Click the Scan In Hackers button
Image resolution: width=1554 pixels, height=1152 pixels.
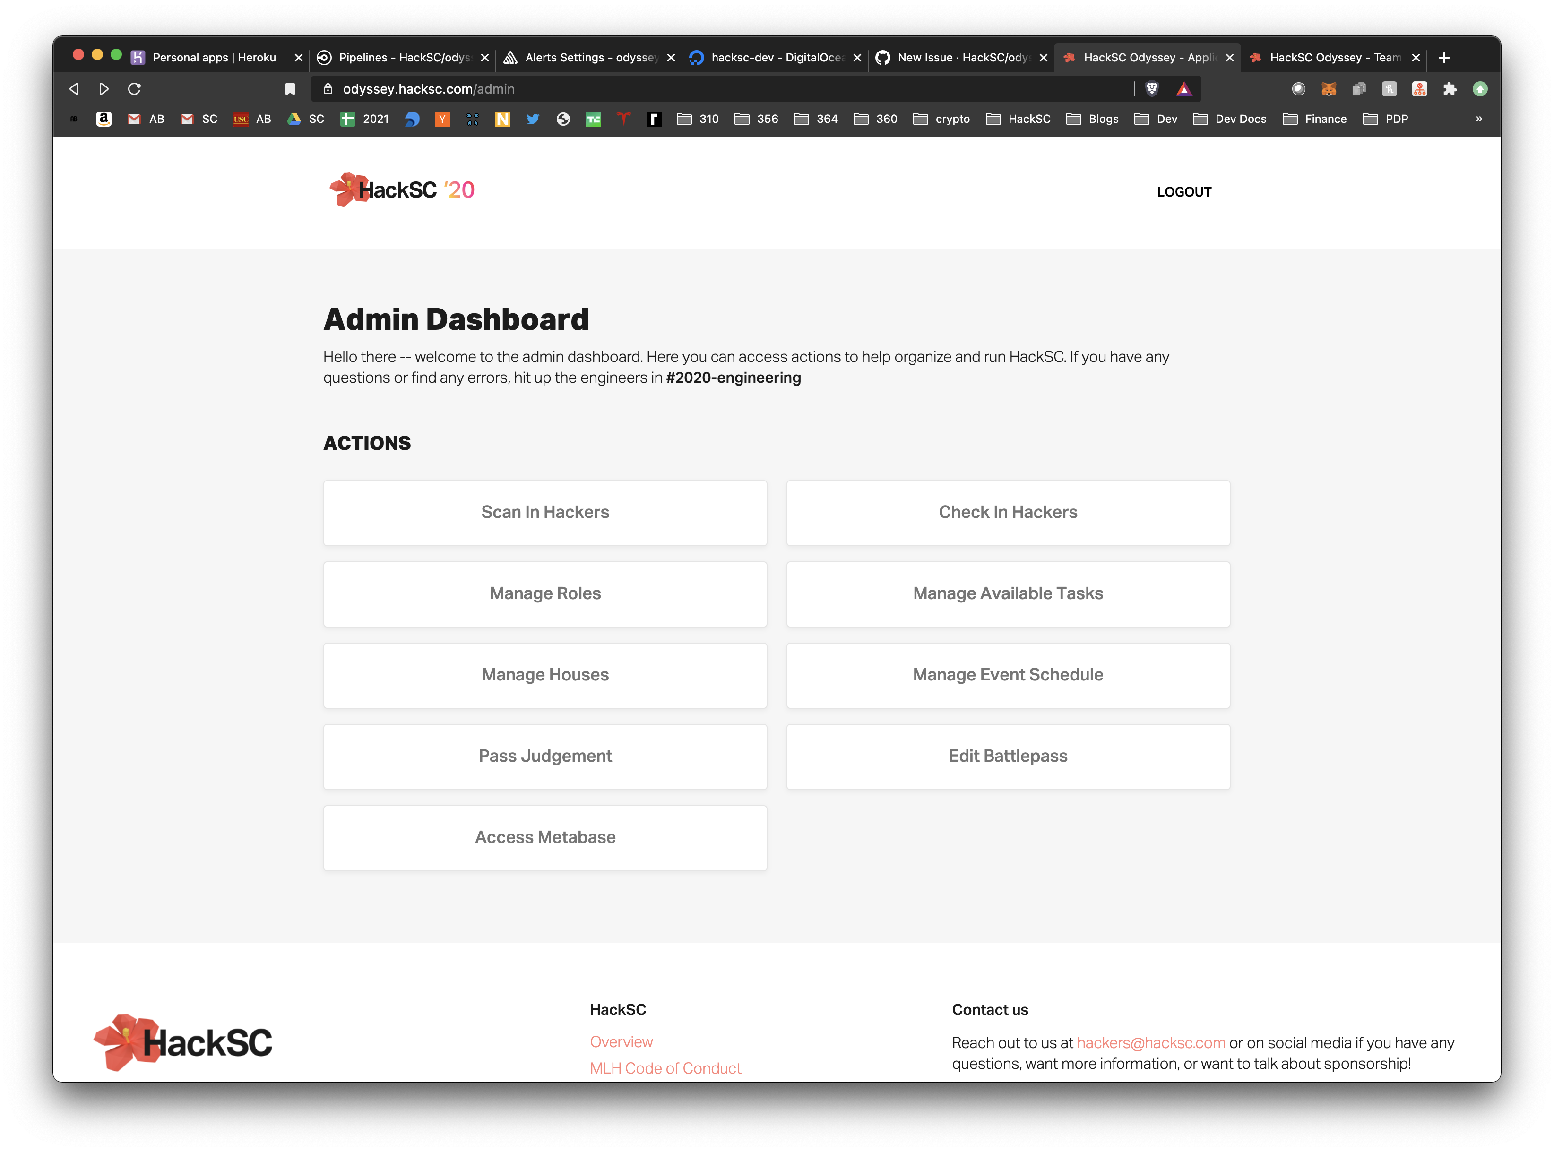pyautogui.click(x=545, y=513)
